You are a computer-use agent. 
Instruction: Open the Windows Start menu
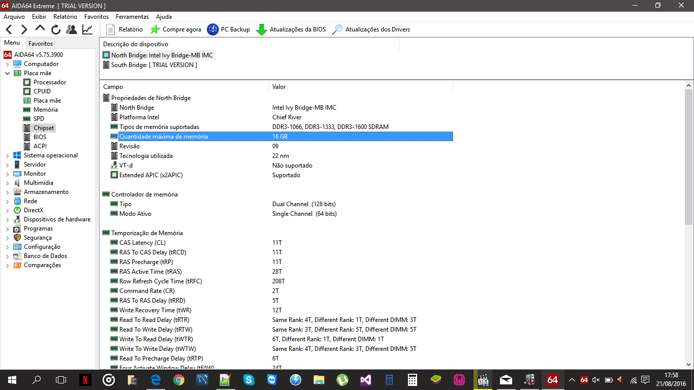pos(12,379)
